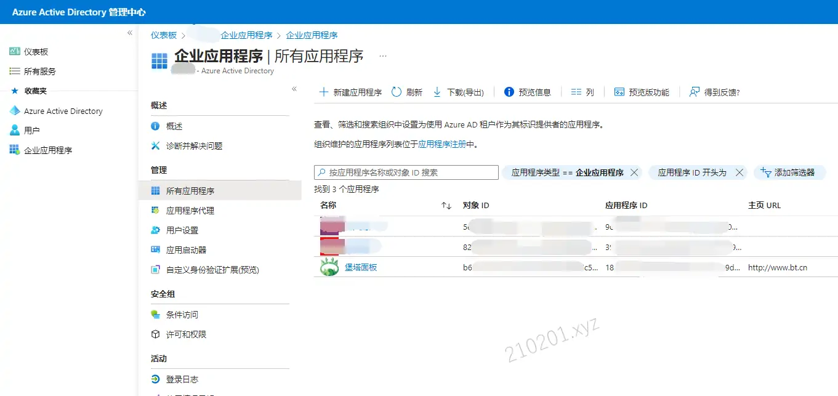Open the 应用程序注册 link
Image resolution: width=838 pixels, height=396 pixels.
tap(442, 145)
